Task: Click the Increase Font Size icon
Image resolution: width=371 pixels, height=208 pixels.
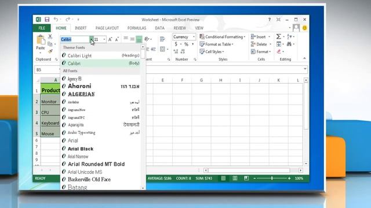Action: point(110,39)
